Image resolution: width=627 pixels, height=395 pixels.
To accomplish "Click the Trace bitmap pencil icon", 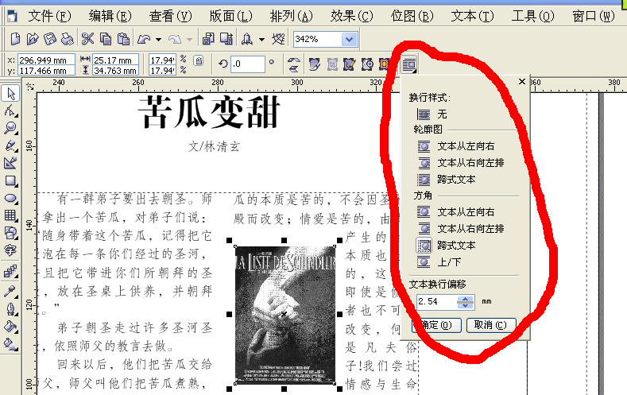I will (x=349, y=64).
